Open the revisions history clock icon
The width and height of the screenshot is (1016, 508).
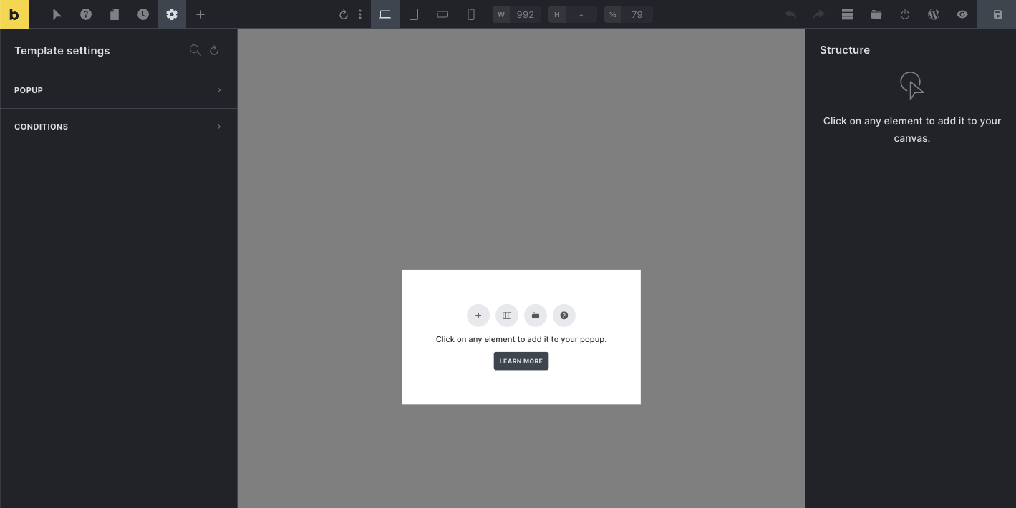[143, 14]
